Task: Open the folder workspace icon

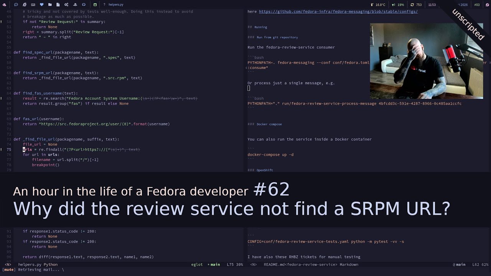Action: tap(50, 5)
